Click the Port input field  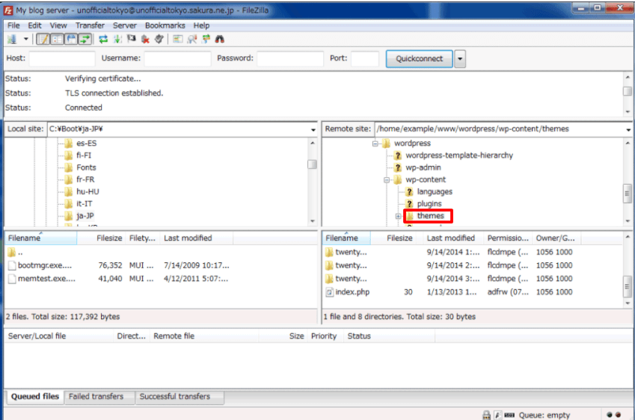click(x=365, y=59)
